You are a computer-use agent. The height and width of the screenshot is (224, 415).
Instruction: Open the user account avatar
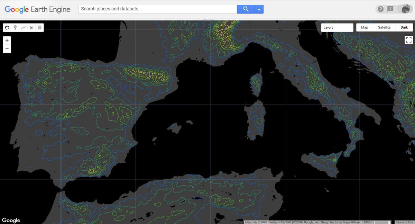coord(405,9)
